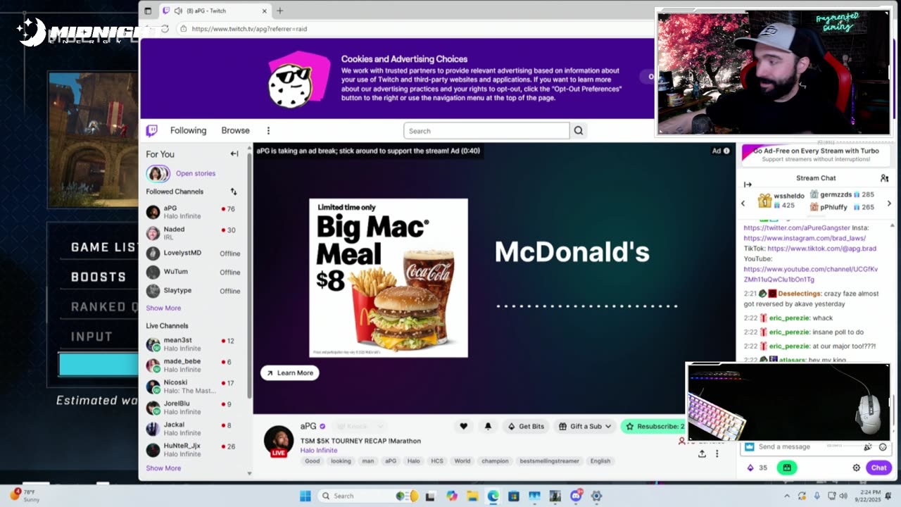Toggle the notification bell for aPG
The height and width of the screenshot is (507, 901).
coord(488,426)
